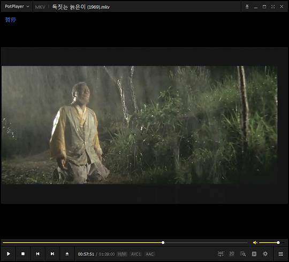Click the AVC1 video codec label
289x262 pixels.
pyautogui.click(x=136, y=254)
